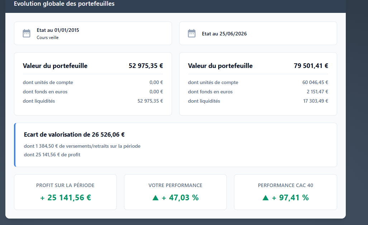Click the fonds en euros amount 2 151,47 €

[317, 92]
